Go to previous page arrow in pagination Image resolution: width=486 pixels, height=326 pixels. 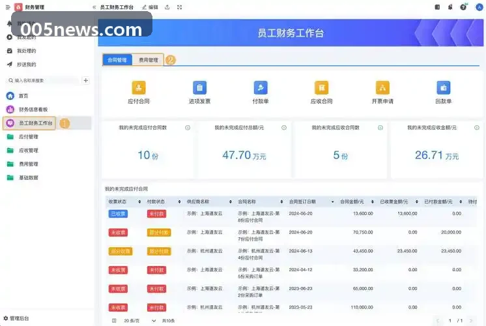[438, 321]
